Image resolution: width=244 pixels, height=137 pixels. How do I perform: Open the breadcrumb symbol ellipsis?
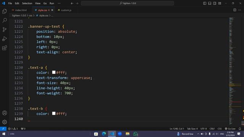(x=52, y=16)
